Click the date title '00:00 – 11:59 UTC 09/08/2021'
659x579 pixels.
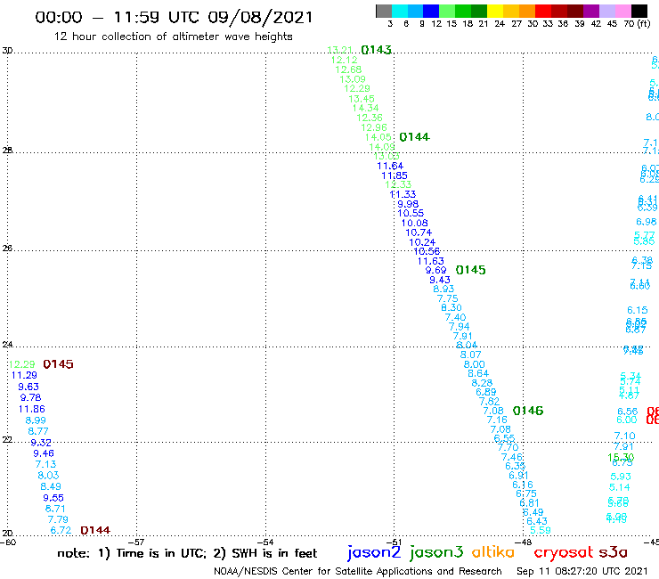pyautogui.click(x=174, y=17)
